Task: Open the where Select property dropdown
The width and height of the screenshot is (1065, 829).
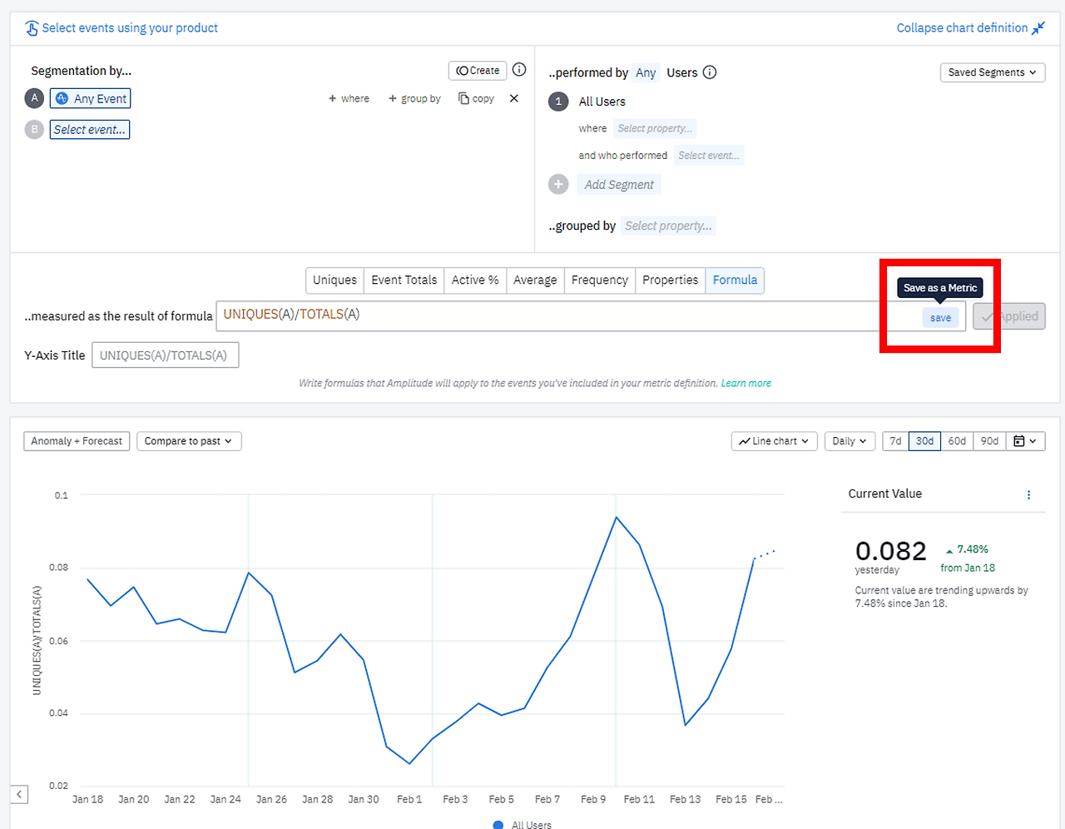Action: click(x=655, y=128)
